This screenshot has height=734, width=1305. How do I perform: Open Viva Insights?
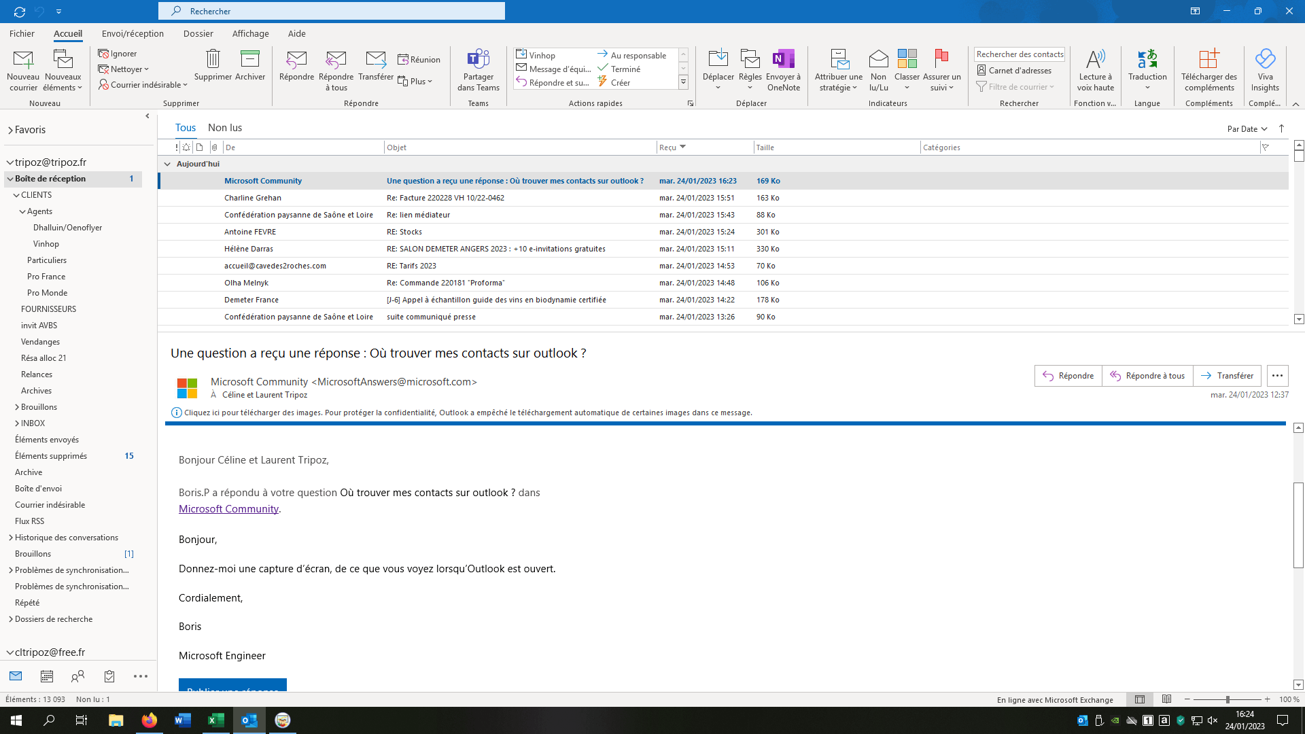coord(1265,71)
